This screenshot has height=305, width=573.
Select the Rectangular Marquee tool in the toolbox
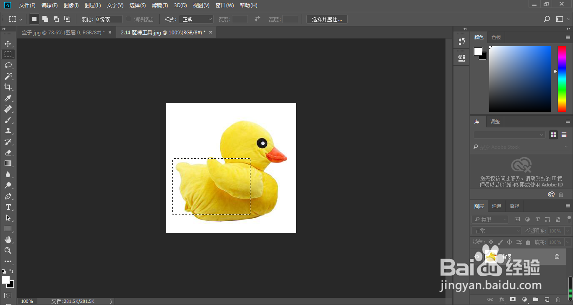click(x=8, y=54)
